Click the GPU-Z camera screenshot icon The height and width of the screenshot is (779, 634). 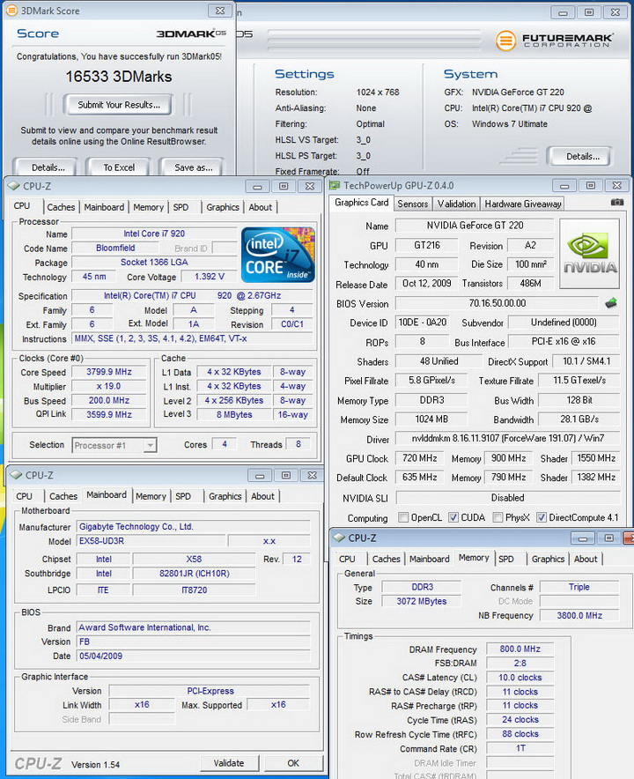click(x=616, y=202)
